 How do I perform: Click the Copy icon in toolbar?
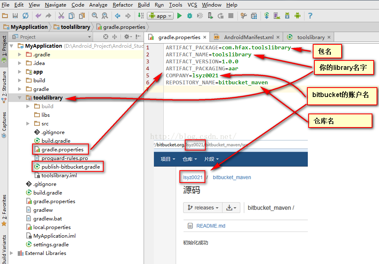pyautogui.click(x=72, y=16)
